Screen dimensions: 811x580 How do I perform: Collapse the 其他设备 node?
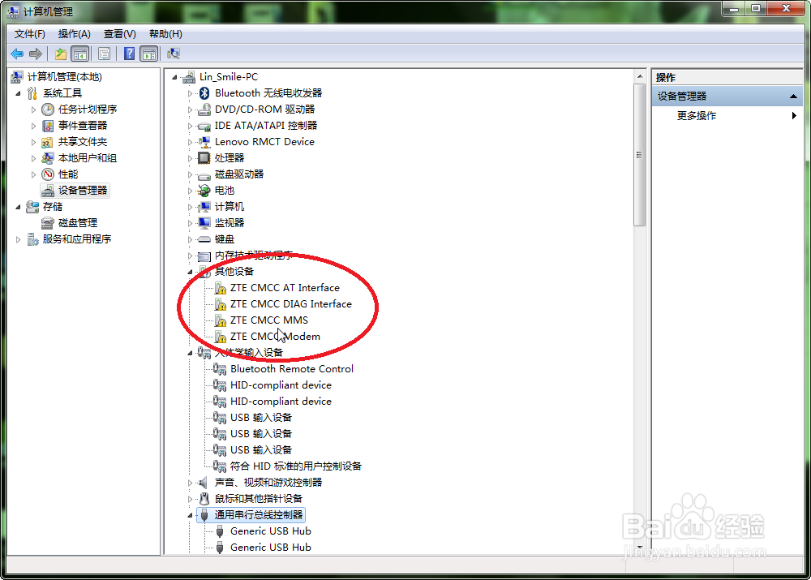point(191,272)
